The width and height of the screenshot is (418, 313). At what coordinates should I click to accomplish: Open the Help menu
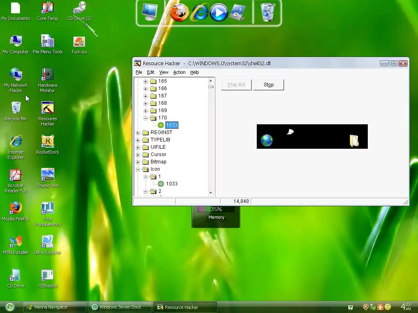(195, 72)
